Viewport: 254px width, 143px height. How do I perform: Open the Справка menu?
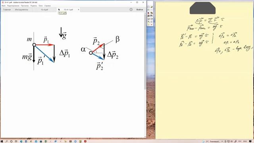tap(48, 6)
